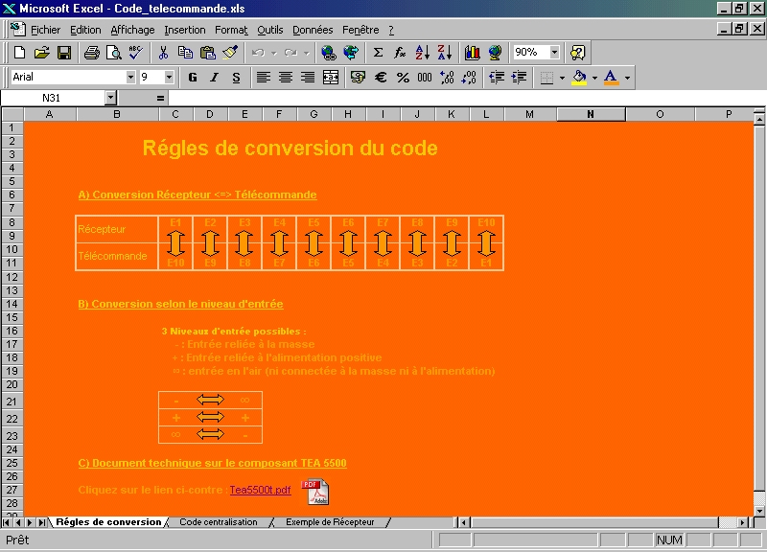
Task: Click the Cut scissors icon
Action: click(163, 53)
